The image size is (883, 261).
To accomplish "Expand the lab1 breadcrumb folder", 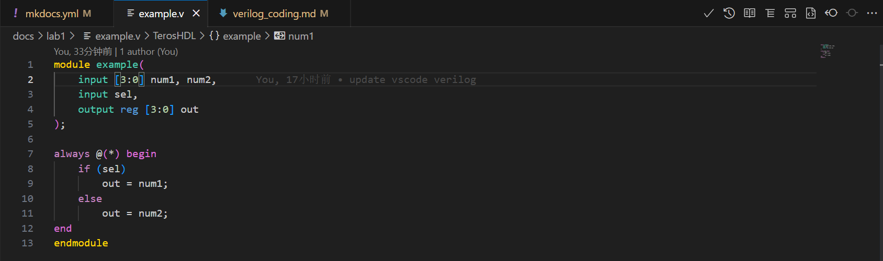I will click(55, 36).
